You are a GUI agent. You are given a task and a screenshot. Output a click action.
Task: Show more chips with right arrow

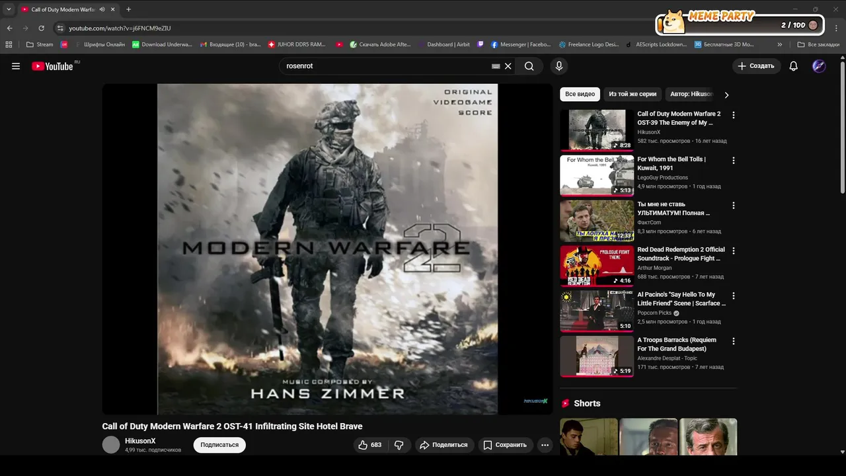pyautogui.click(x=726, y=95)
